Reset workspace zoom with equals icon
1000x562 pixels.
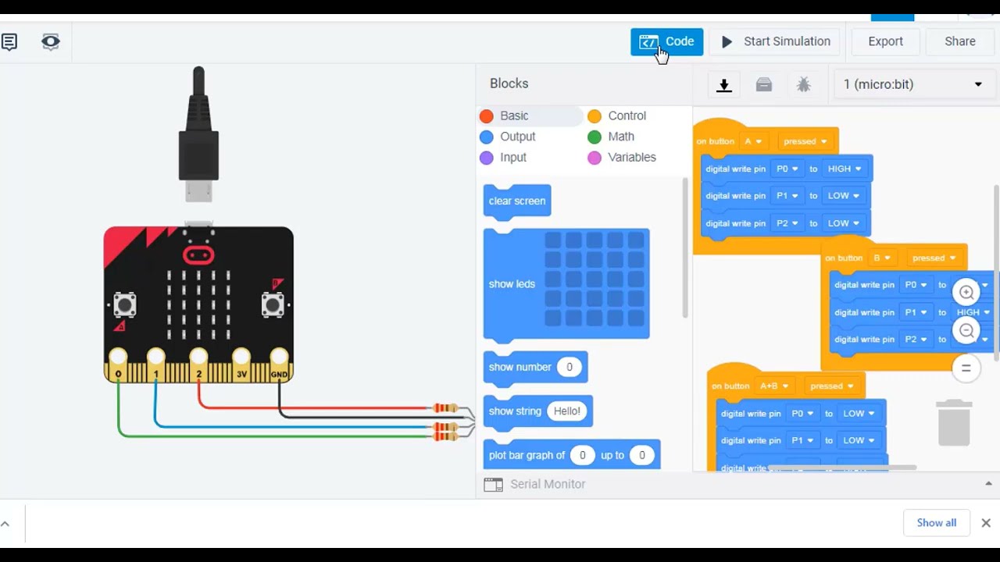pyautogui.click(x=966, y=368)
